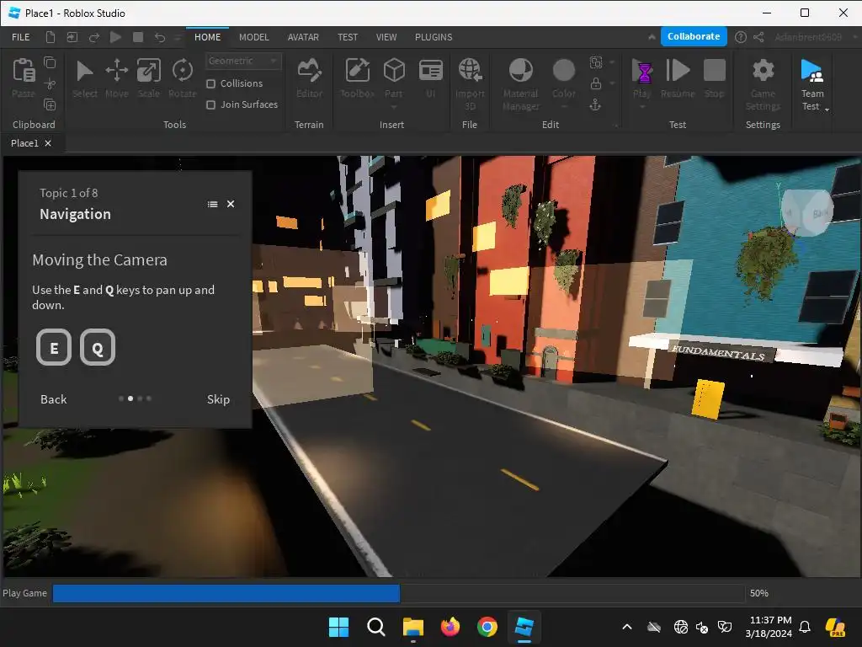Open Google Chrome from taskbar
This screenshot has width=862, height=647.
487,627
